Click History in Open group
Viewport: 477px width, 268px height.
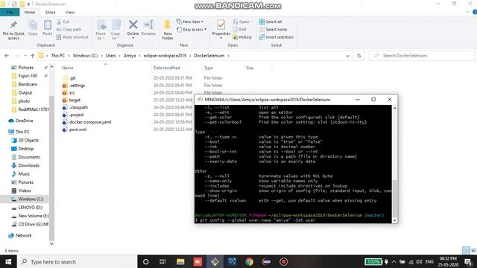[242, 37]
